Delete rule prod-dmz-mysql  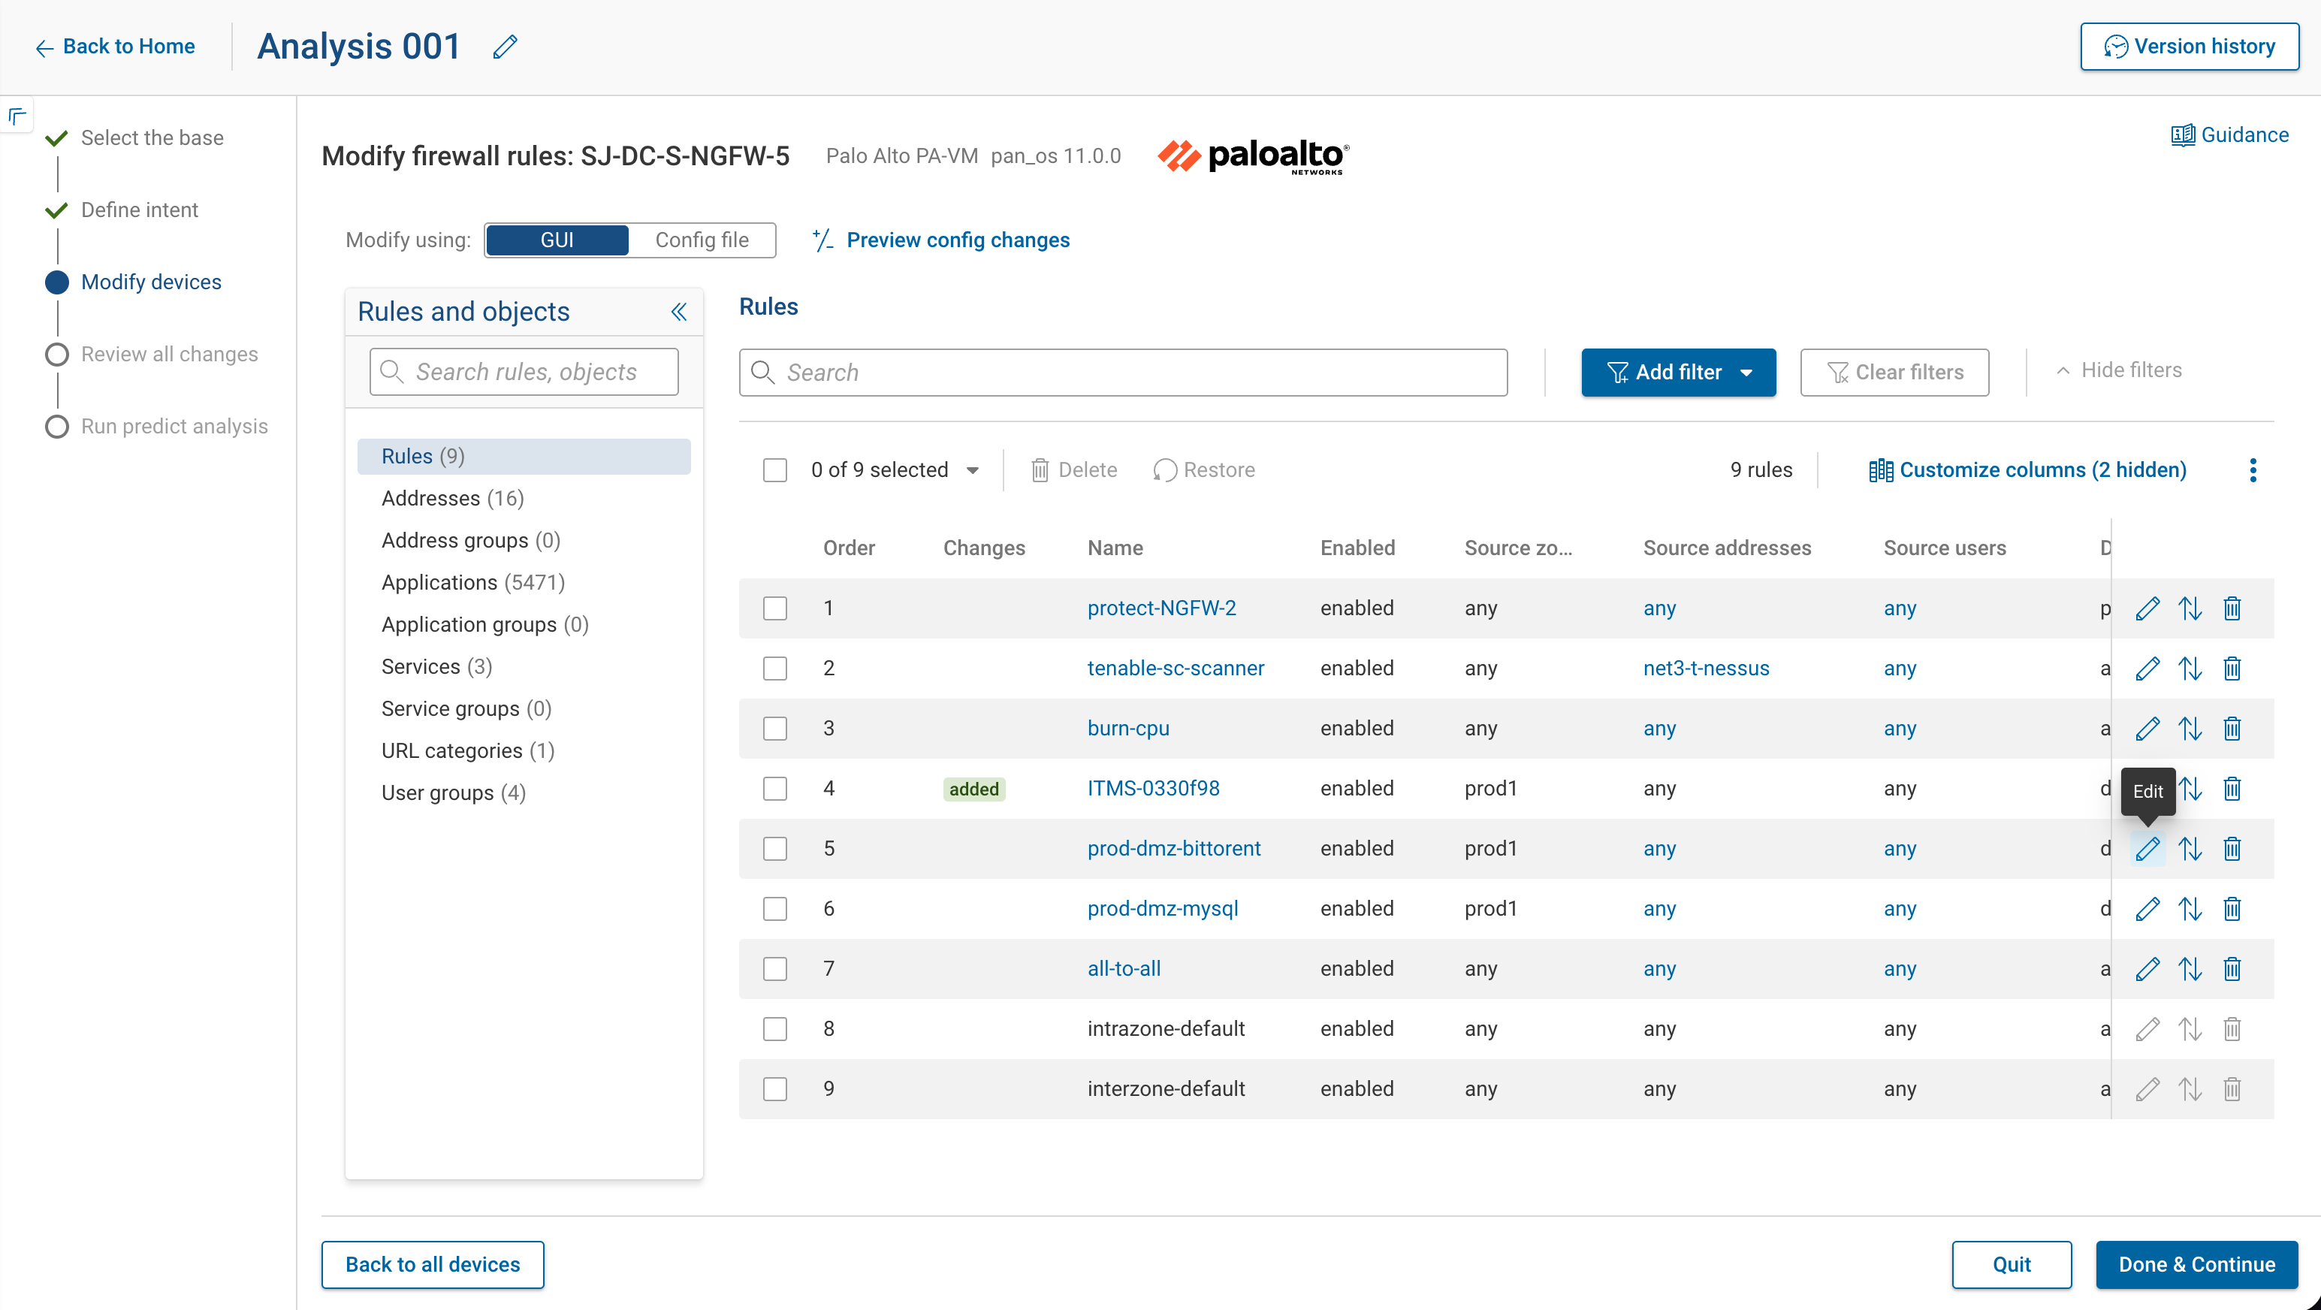click(2232, 908)
